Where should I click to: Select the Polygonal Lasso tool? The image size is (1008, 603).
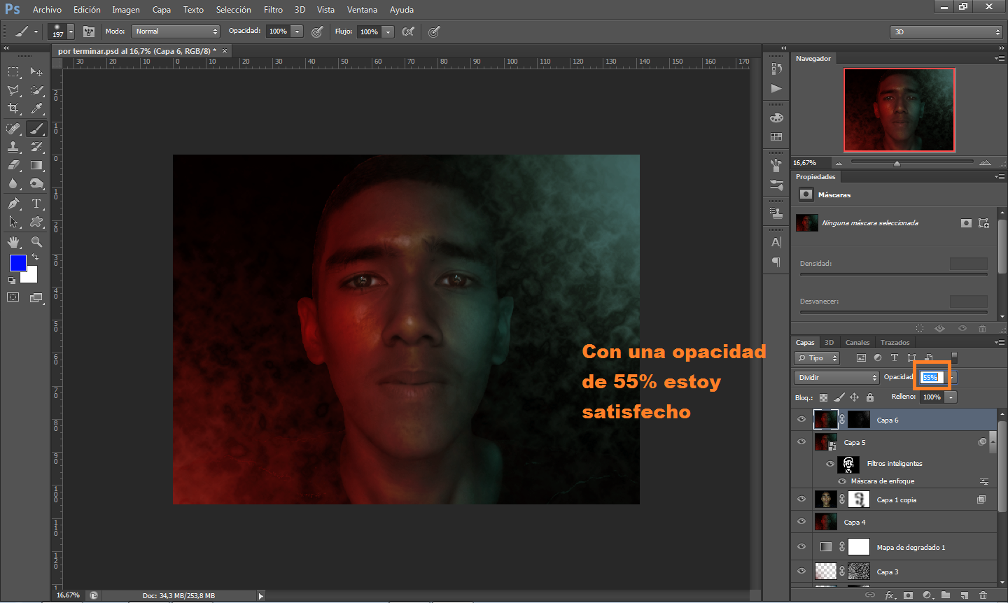coord(13,90)
